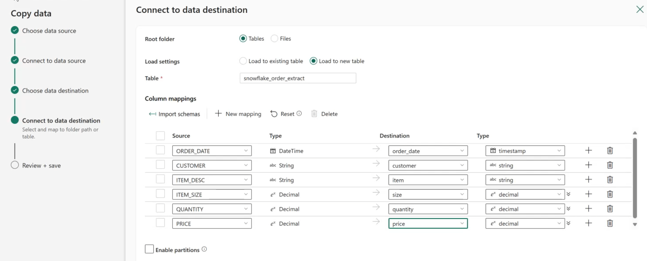Screen dimensions: 647x261
Task: Check the ORDER_DATE row checkbox
Action: coord(160,150)
